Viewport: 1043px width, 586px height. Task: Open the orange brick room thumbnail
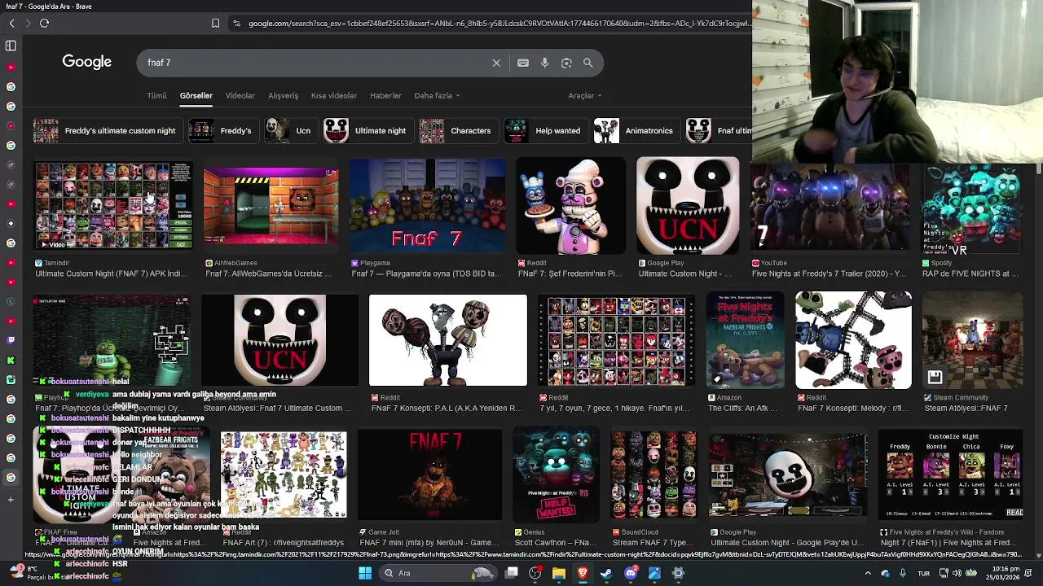(271, 205)
